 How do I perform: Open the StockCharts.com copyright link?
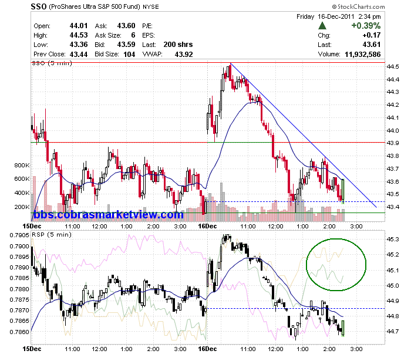coord(358,6)
